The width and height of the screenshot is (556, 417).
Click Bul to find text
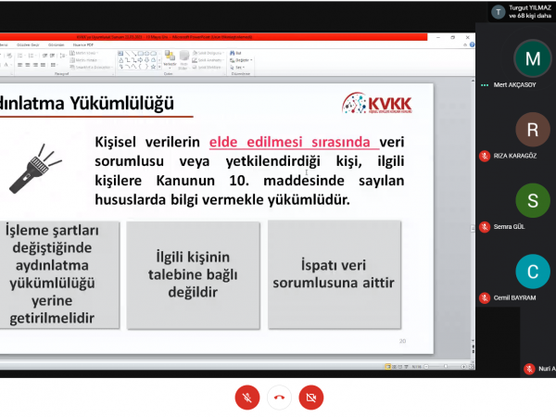click(235, 53)
